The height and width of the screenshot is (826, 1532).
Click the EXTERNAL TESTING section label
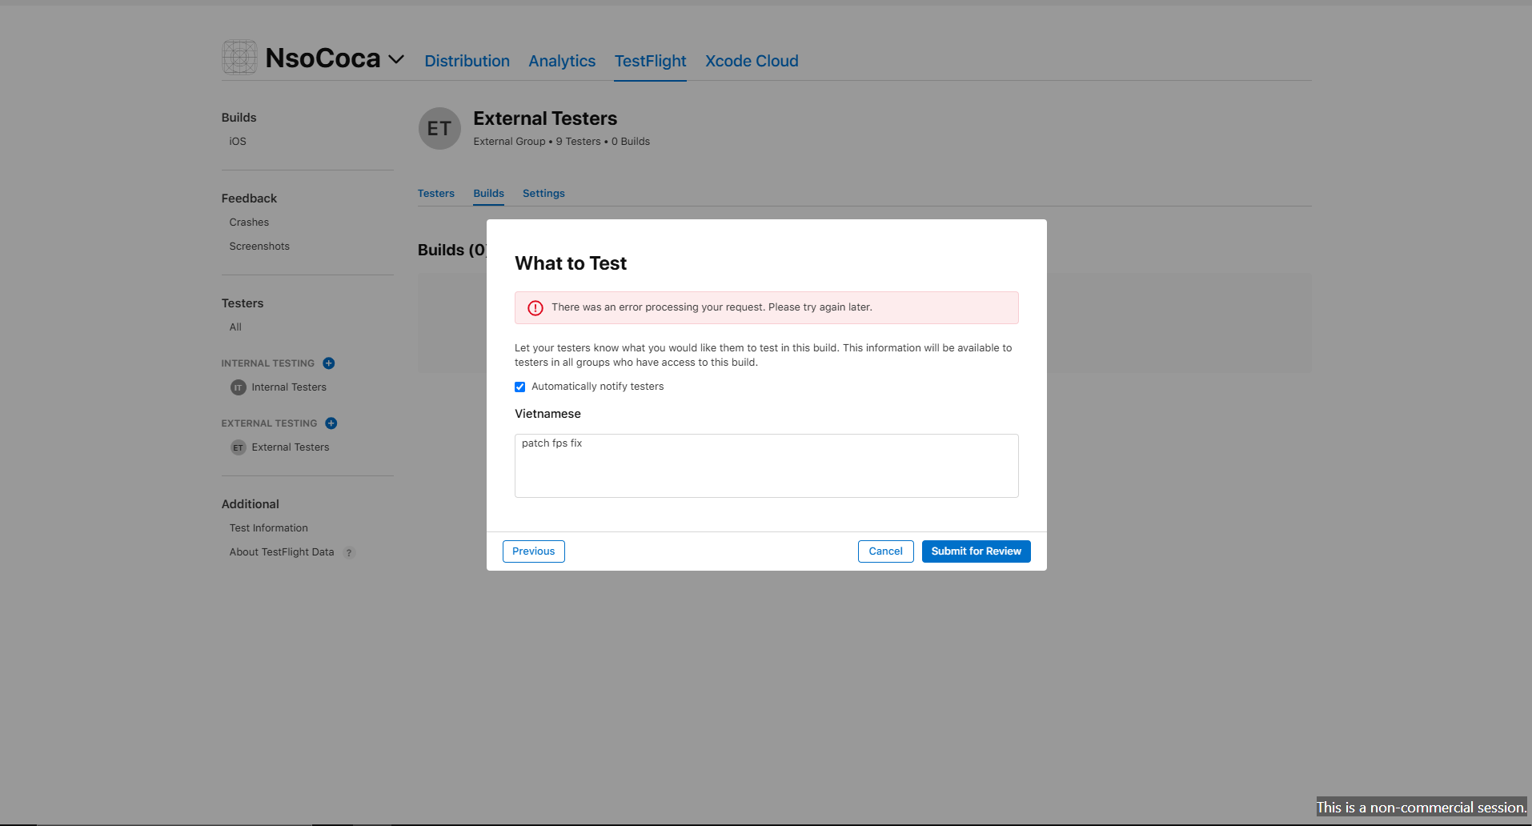coord(269,423)
